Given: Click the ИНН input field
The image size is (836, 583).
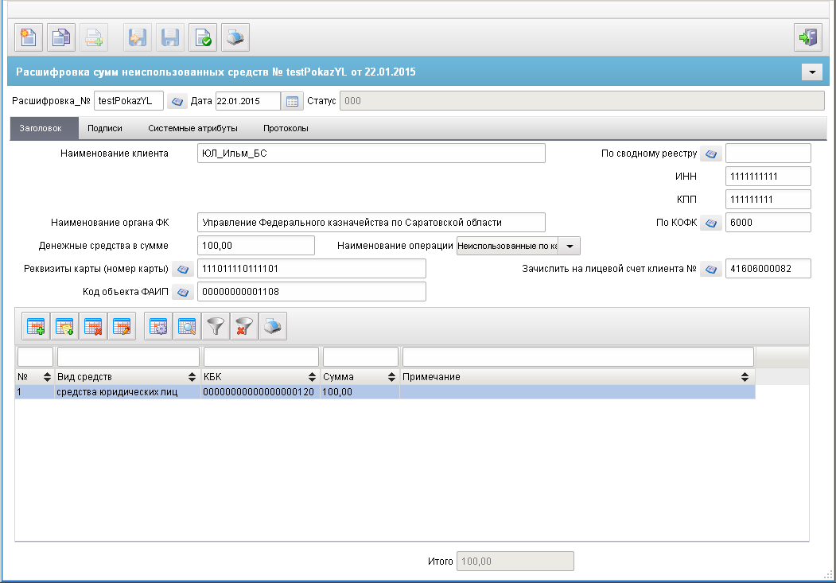Looking at the screenshot, I should click(768, 177).
